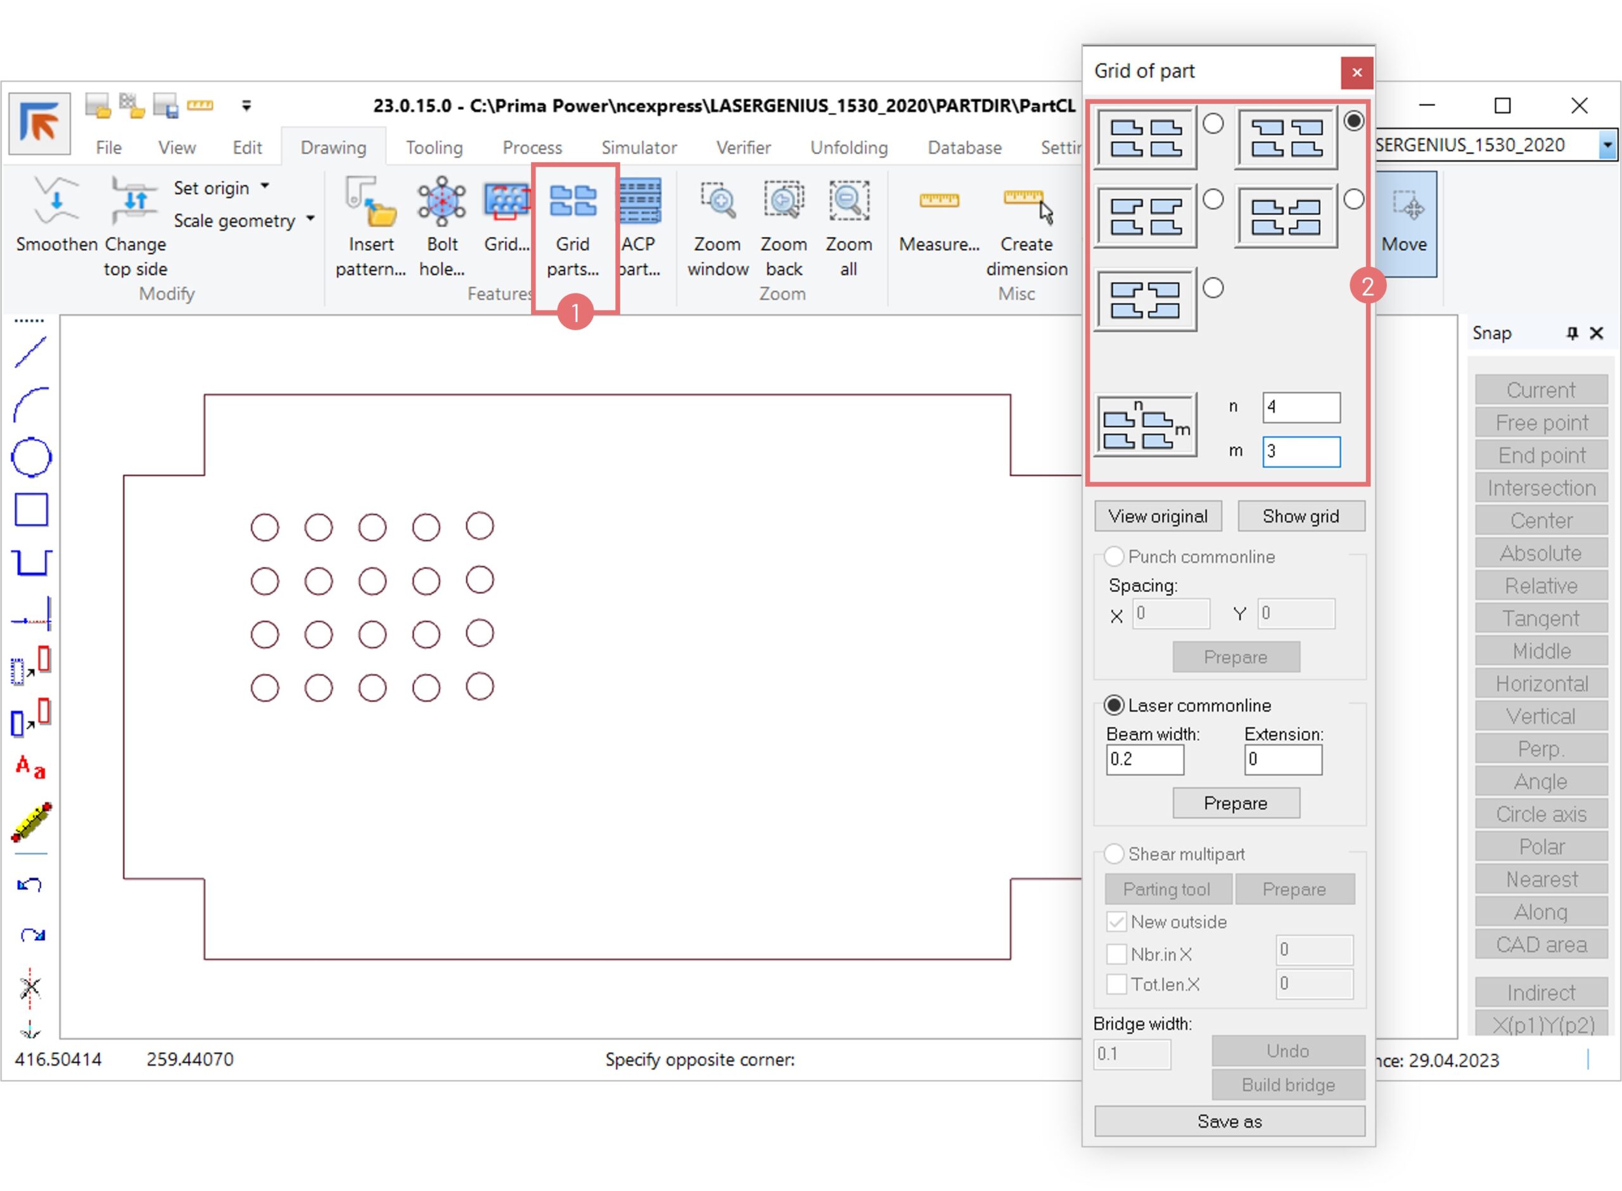
Task: Open the Measure tool
Action: point(938,200)
